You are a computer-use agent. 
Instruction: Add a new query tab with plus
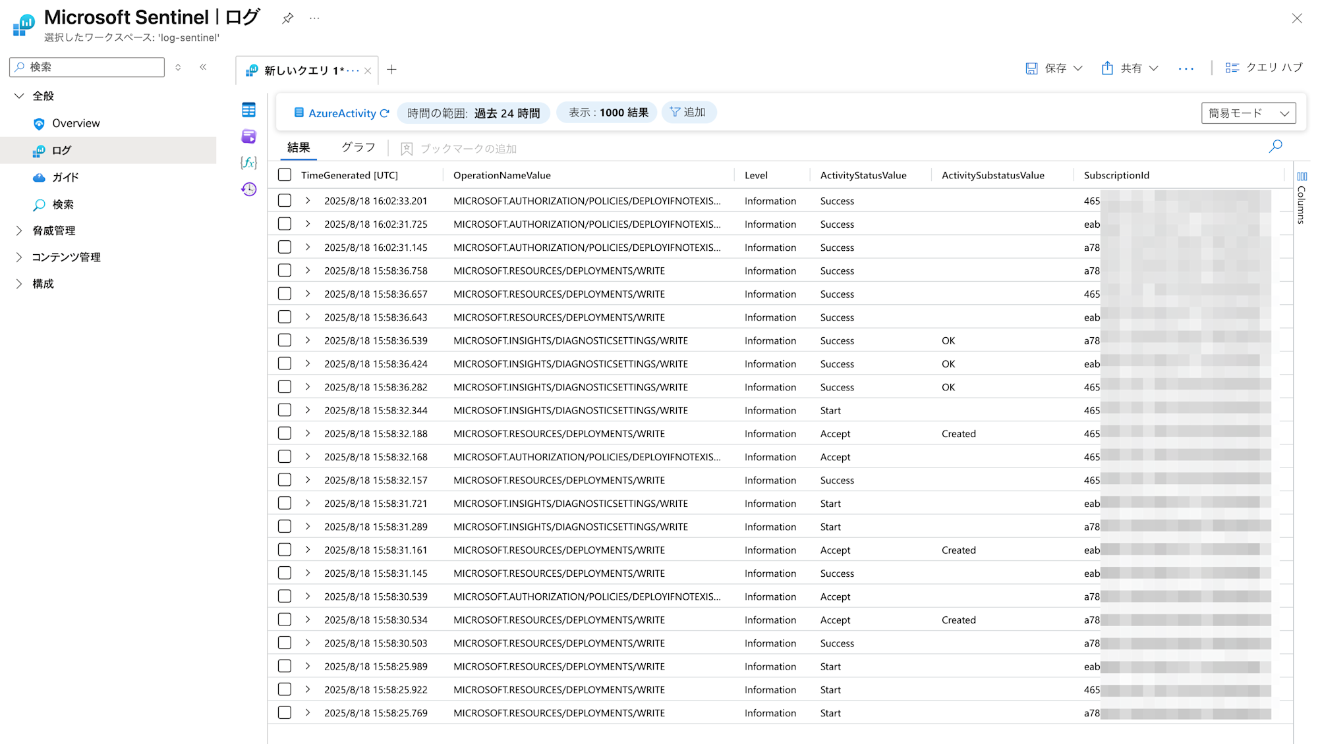pos(391,70)
